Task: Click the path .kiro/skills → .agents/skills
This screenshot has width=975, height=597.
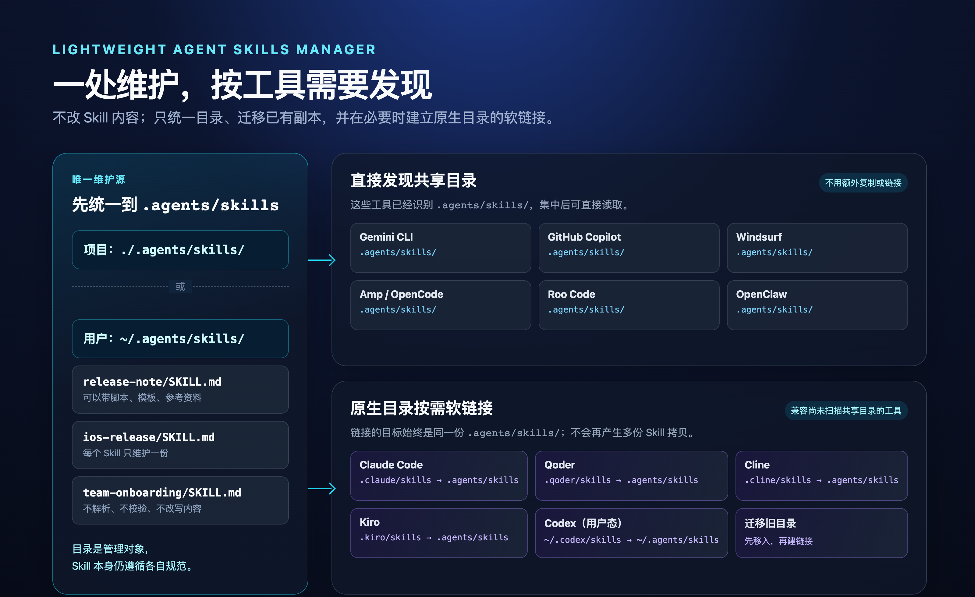Action: coord(434,538)
